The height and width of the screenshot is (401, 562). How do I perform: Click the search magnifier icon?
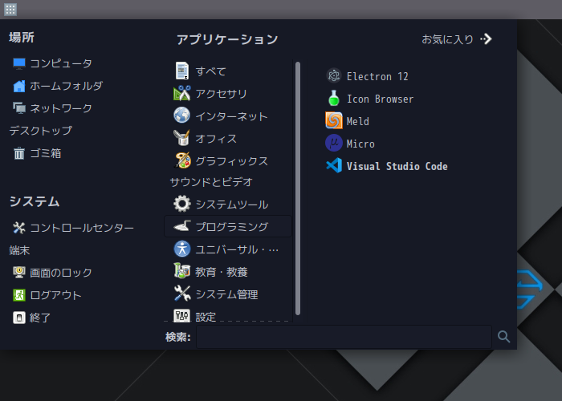coord(503,337)
